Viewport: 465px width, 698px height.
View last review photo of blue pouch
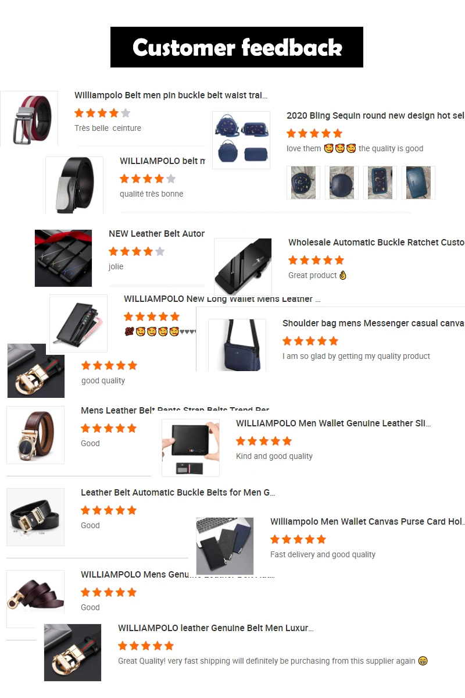[419, 183]
